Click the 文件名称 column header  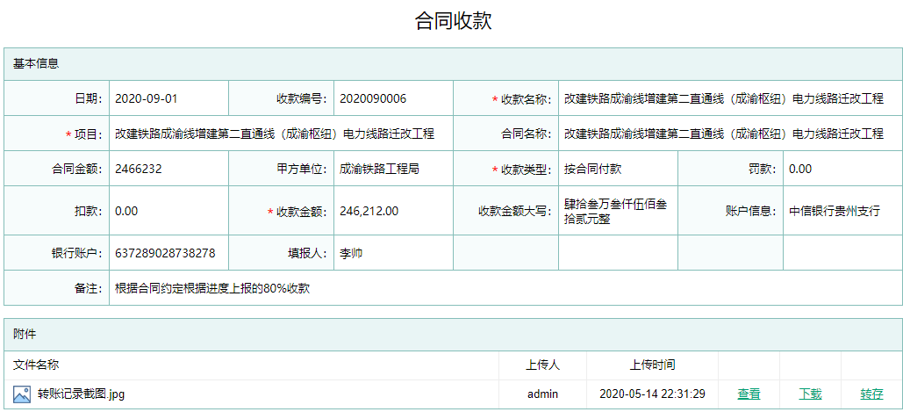36,365
